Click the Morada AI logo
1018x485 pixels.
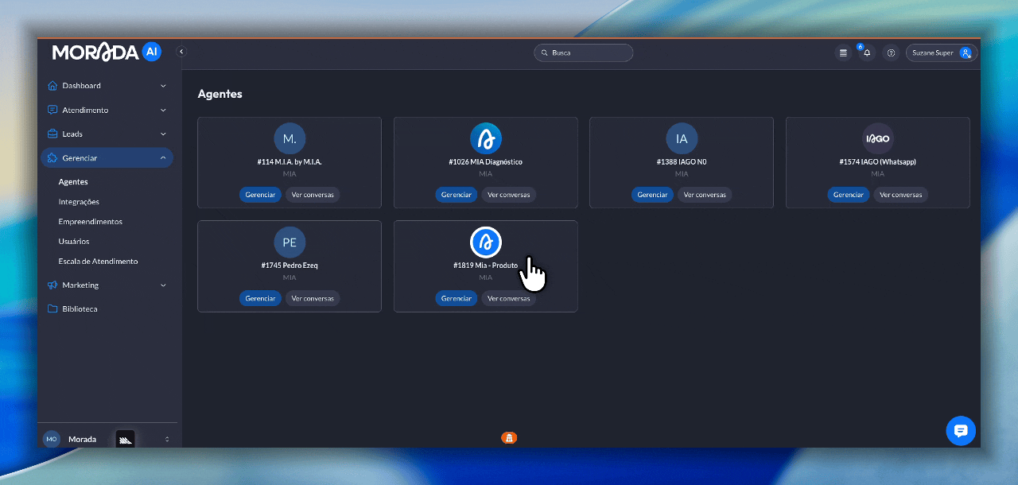point(107,52)
